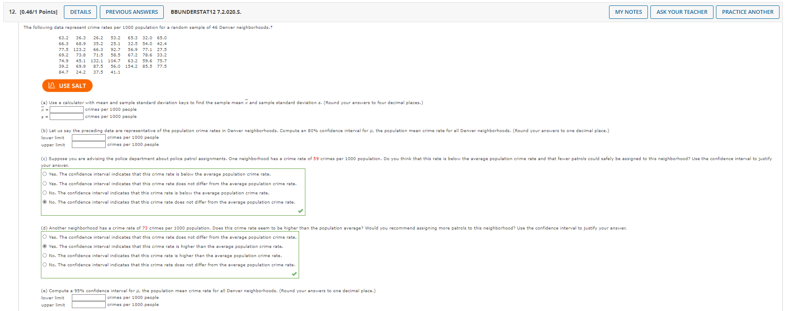Image resolution: width=787 pixels, height=311 pixels.
Task: Open the DETAILS button
Action: tap(80, 12)
